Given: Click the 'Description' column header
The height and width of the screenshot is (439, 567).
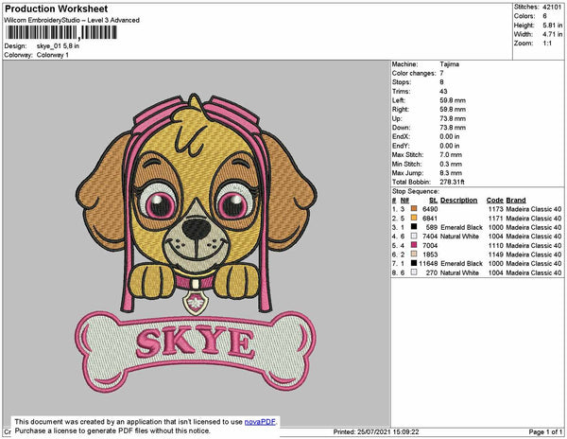Looking at the screenshot, I should (x=459, y=201).
